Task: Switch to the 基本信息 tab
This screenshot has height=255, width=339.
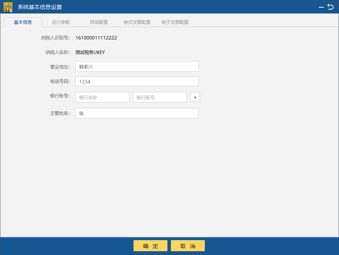Action: (x=23, y=22)
